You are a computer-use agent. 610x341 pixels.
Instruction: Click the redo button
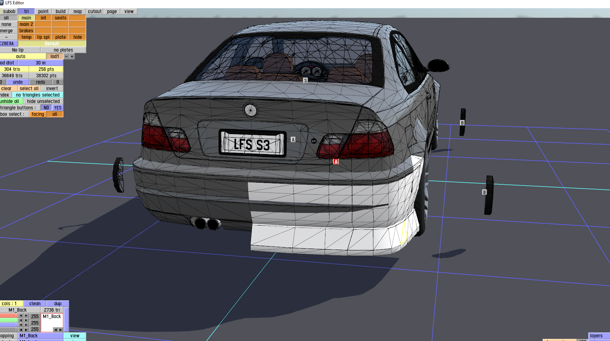41,82
